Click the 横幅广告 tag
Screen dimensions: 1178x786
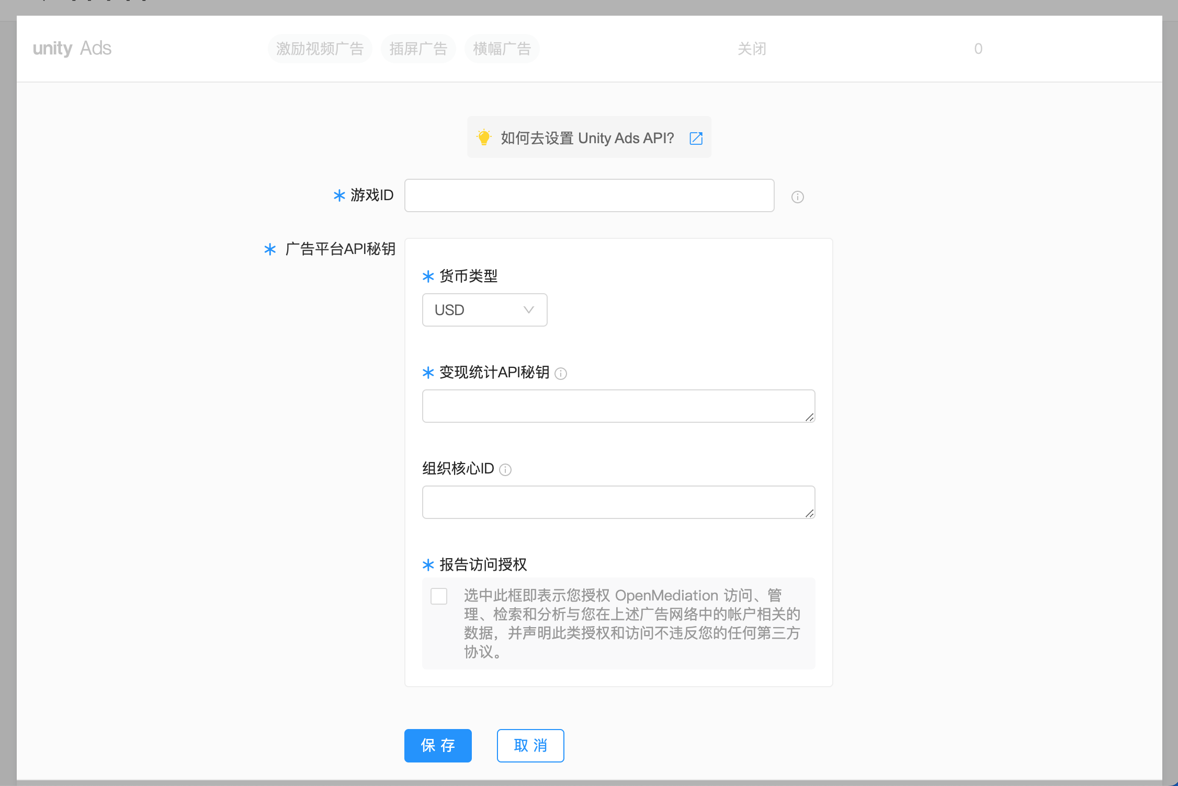point(502,49)
